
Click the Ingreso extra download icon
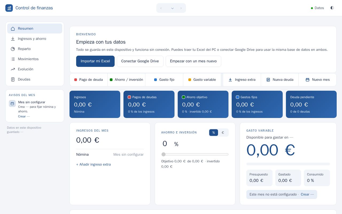[x=230, y=80]
